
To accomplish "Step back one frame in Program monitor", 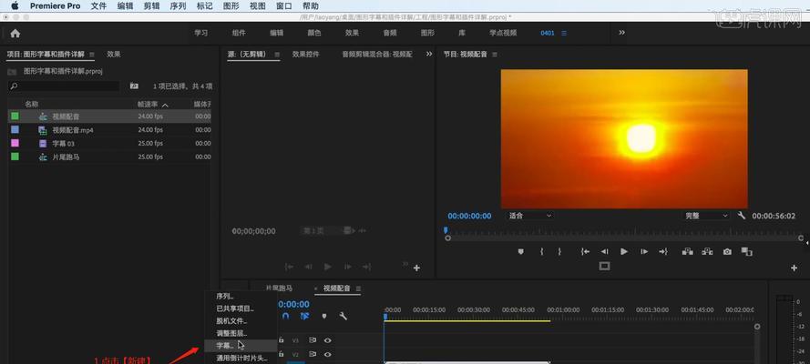I will click(x=604, y=251).
